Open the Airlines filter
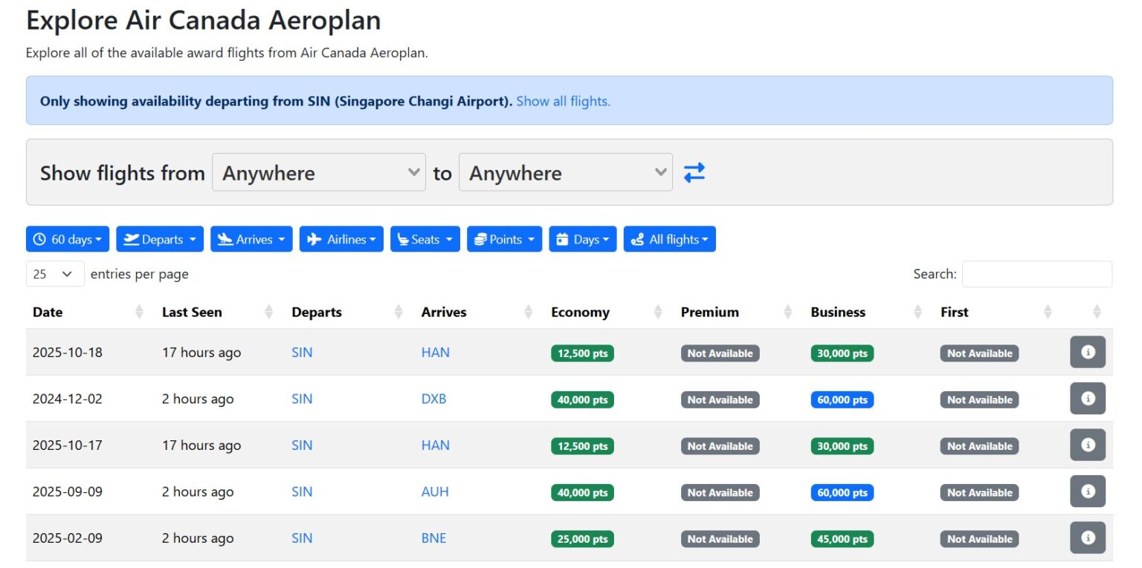This screenshot has width=1142, height=568. pos(341,238)
